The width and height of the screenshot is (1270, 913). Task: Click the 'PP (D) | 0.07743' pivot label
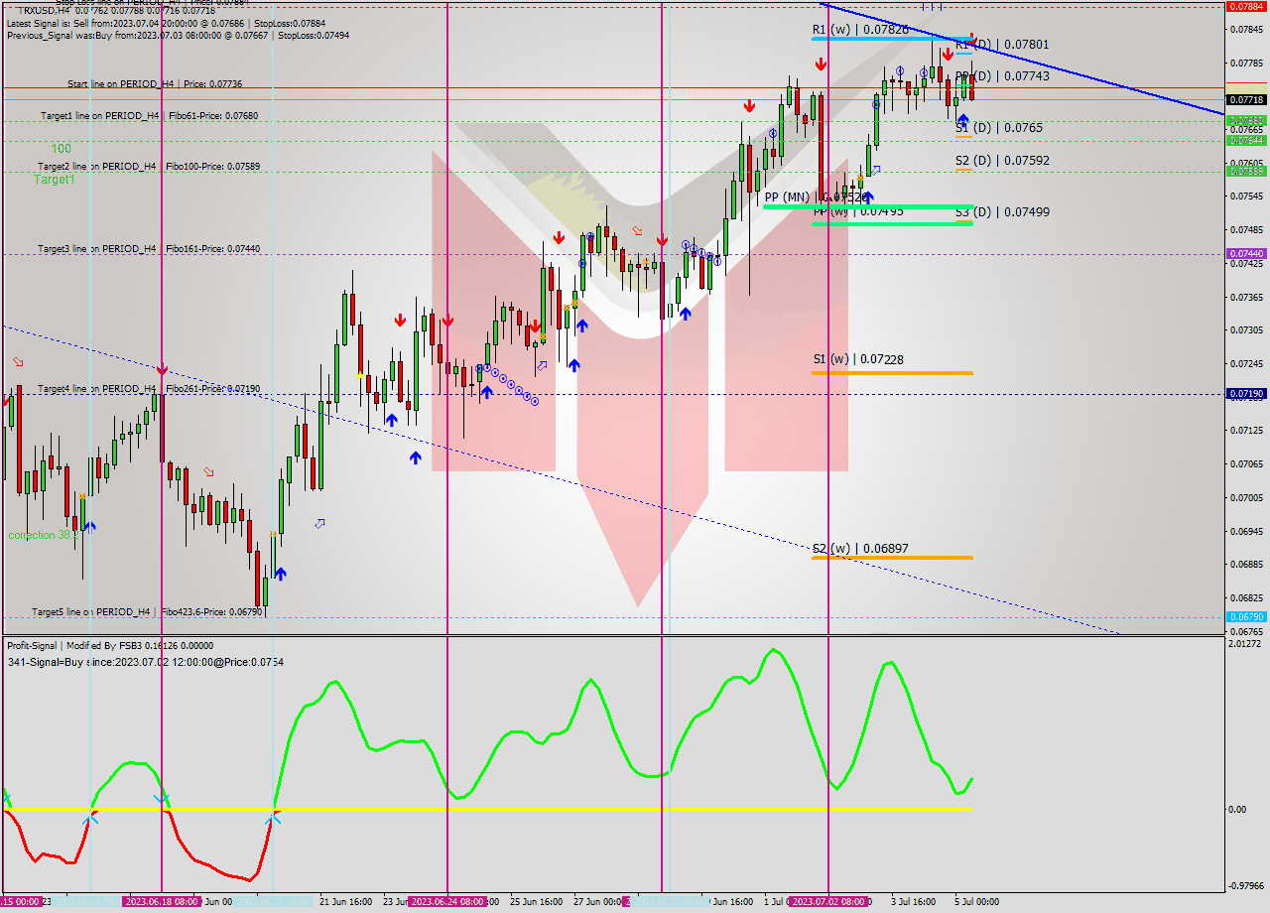pos(1002,76)
